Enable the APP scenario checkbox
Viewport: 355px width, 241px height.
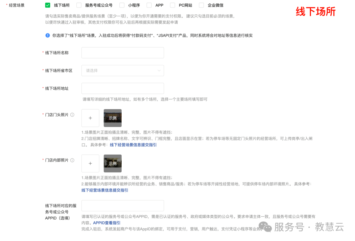coord(150,5)
